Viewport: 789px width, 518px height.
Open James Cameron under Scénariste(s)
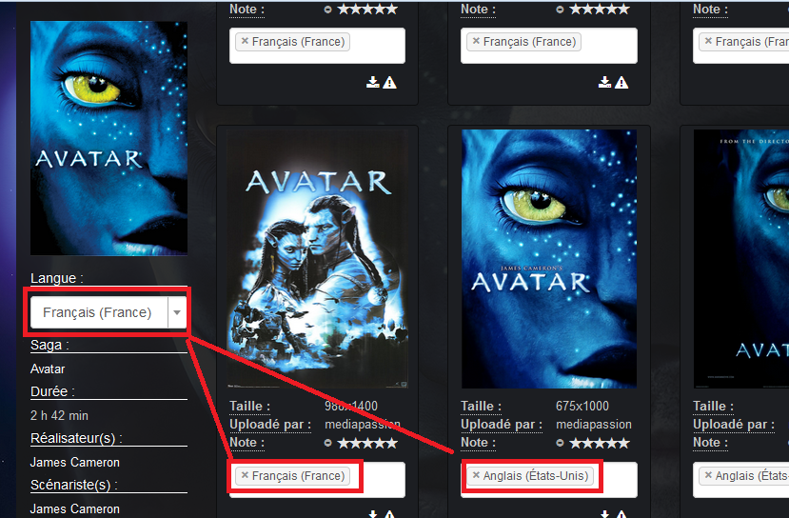tap(75, 508)
